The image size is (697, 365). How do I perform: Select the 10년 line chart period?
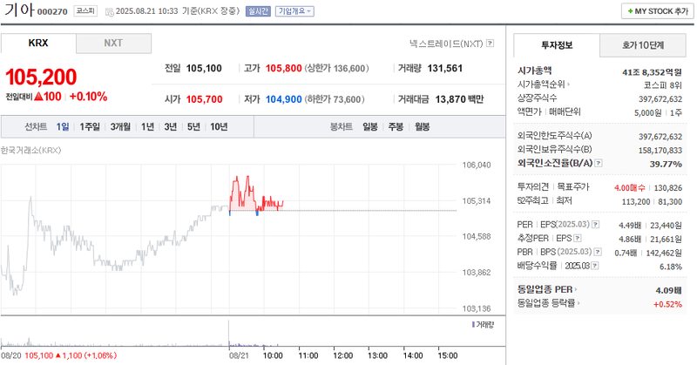coord(219,126)
